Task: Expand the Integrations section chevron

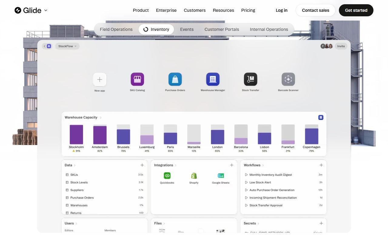Action: coord(176,165)
